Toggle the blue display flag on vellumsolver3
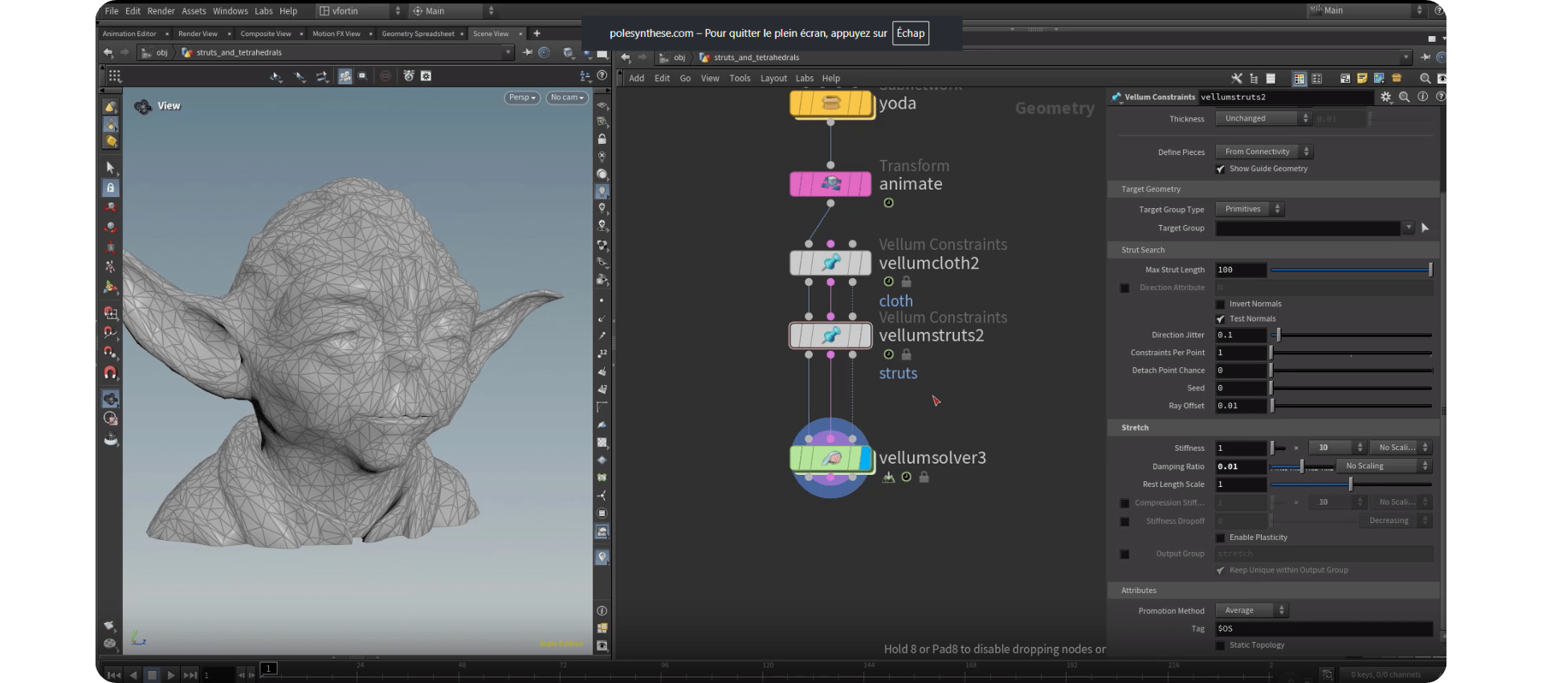This screenshot has height=683, width=1542. tap(865, 458)
